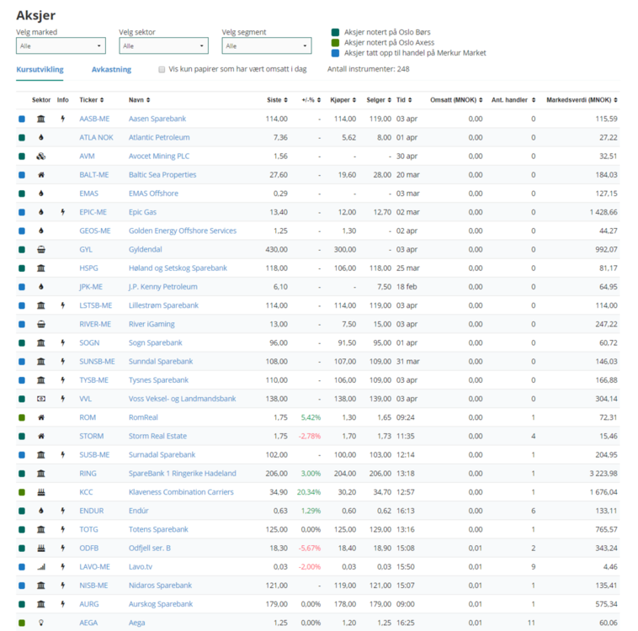Screen dimensions: 638x631
Task: Click house icon for Baltic Sea Properties
Action: tap(41, 175)
